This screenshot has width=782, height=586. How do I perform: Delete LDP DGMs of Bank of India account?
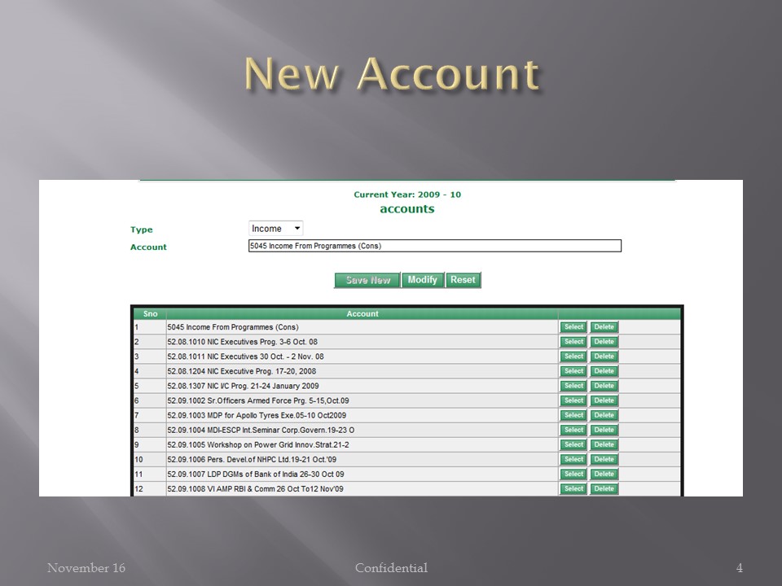[x=604, y=474]
